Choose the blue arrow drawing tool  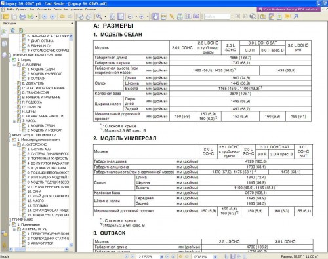point(296,16)
